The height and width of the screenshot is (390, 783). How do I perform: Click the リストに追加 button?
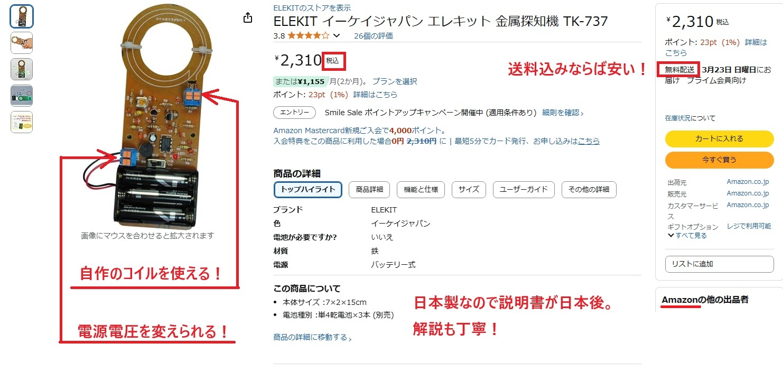(719, 264)
